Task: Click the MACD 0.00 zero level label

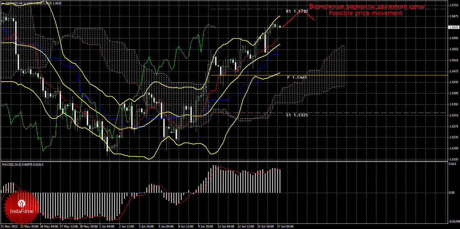Action: [451, 193]
